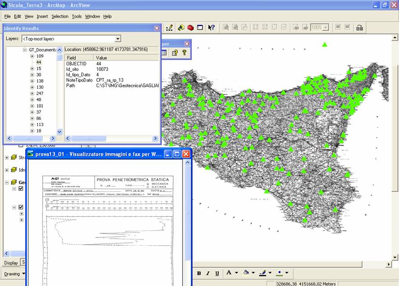399x286 pixels.
Task: Uncheck the second sublayer checkbox under Geo group
Action: [x=21, y=207]
